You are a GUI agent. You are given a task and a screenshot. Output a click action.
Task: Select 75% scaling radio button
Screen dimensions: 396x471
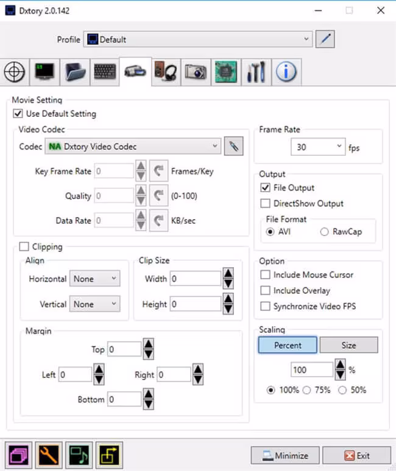306,390
